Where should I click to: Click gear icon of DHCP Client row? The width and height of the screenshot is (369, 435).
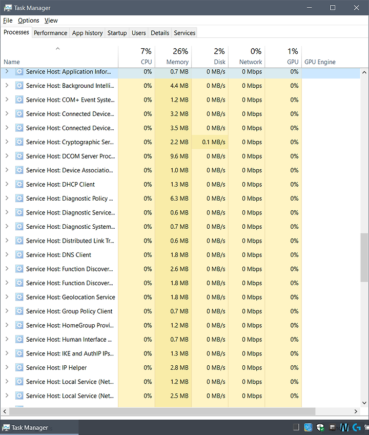coord(19,185)
